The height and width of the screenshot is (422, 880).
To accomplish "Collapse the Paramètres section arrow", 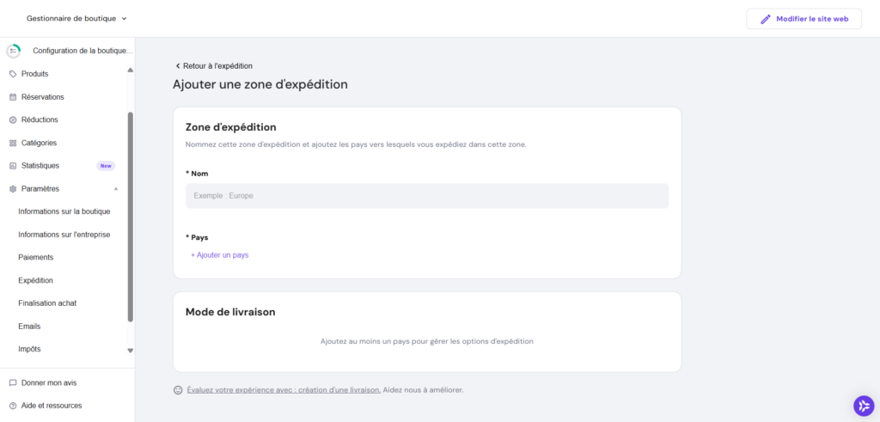I will pos(116,188).
